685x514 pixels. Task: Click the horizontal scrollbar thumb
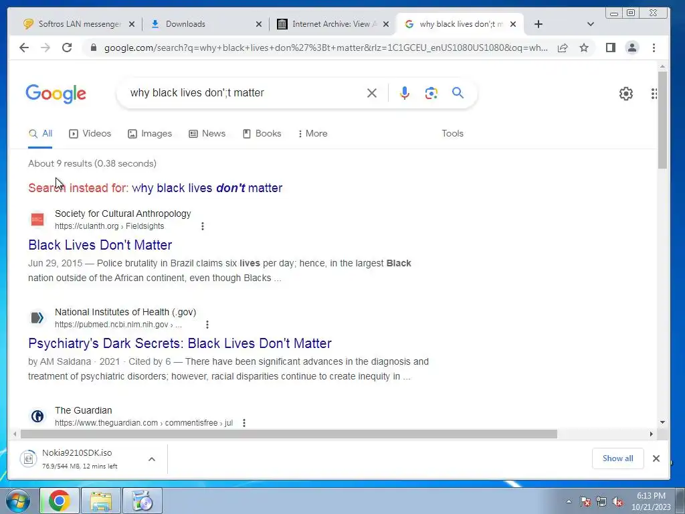(x=289, y=434)
